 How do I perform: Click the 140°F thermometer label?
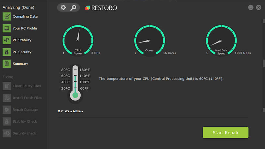tap(85, 76)
